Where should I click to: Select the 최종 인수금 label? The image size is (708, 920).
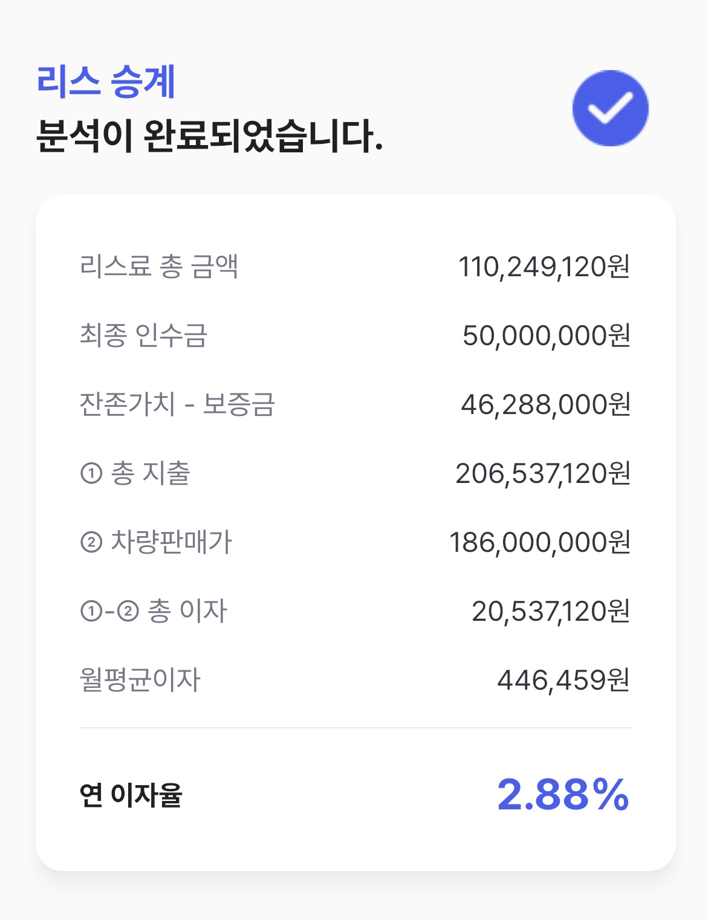click(143, 335)
